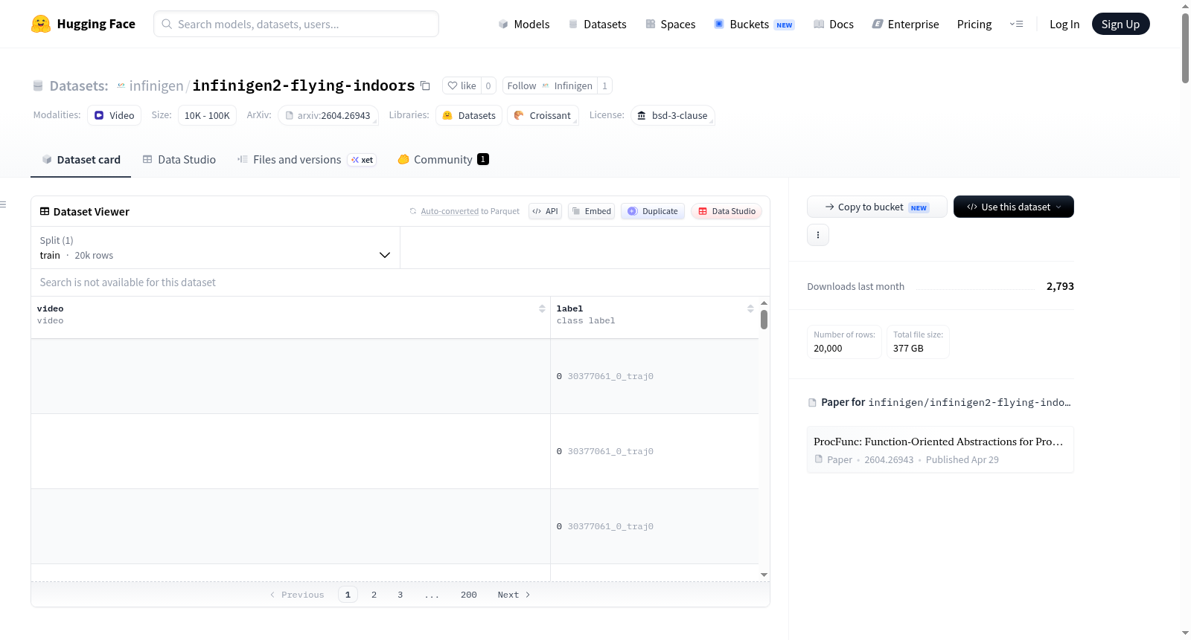The height and width of the screenshot is (640, 1191).
Task: Click the dataset viewer vertical scrollbar thumb
Action: coord(764,320)
